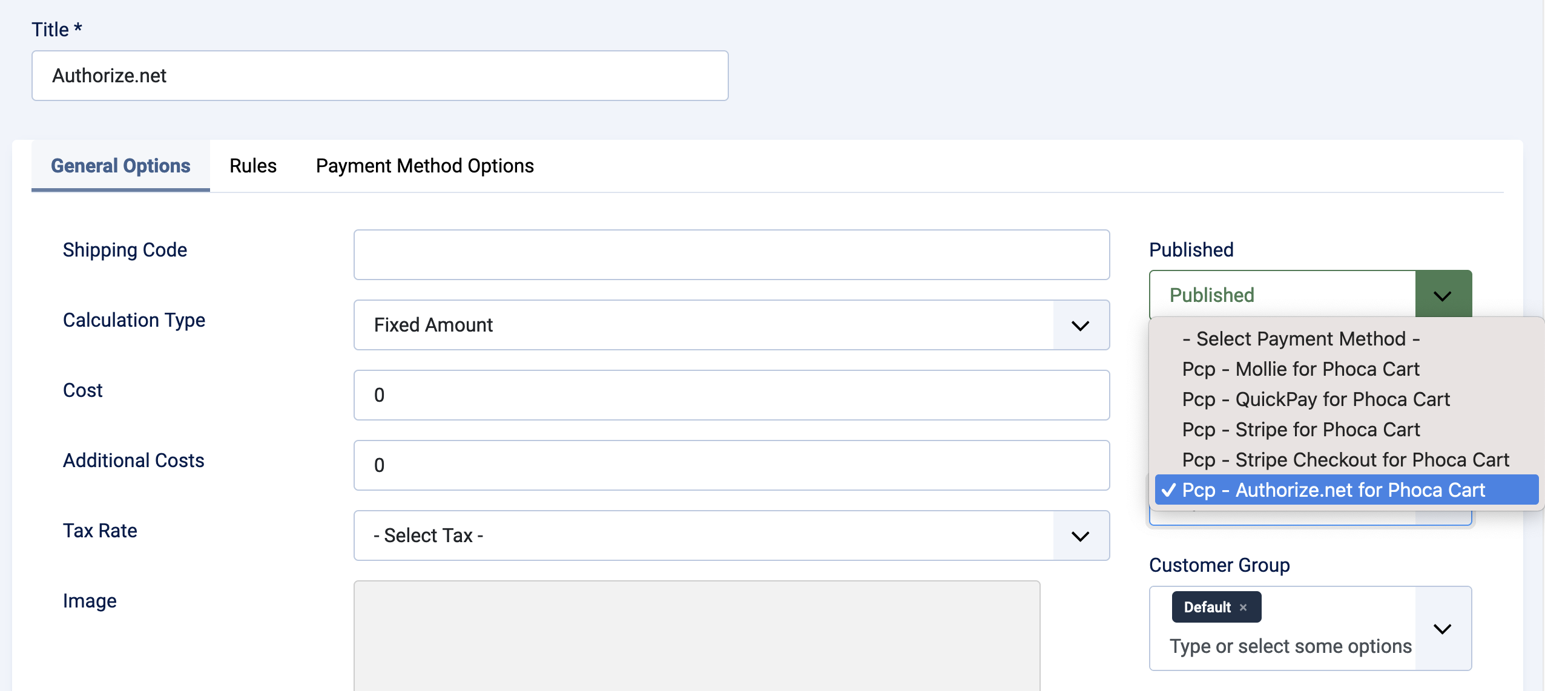The height and width of the screenshot is (691, 1545).
Task: Switch to the Rules tab
Action: [x=252, y=166]
